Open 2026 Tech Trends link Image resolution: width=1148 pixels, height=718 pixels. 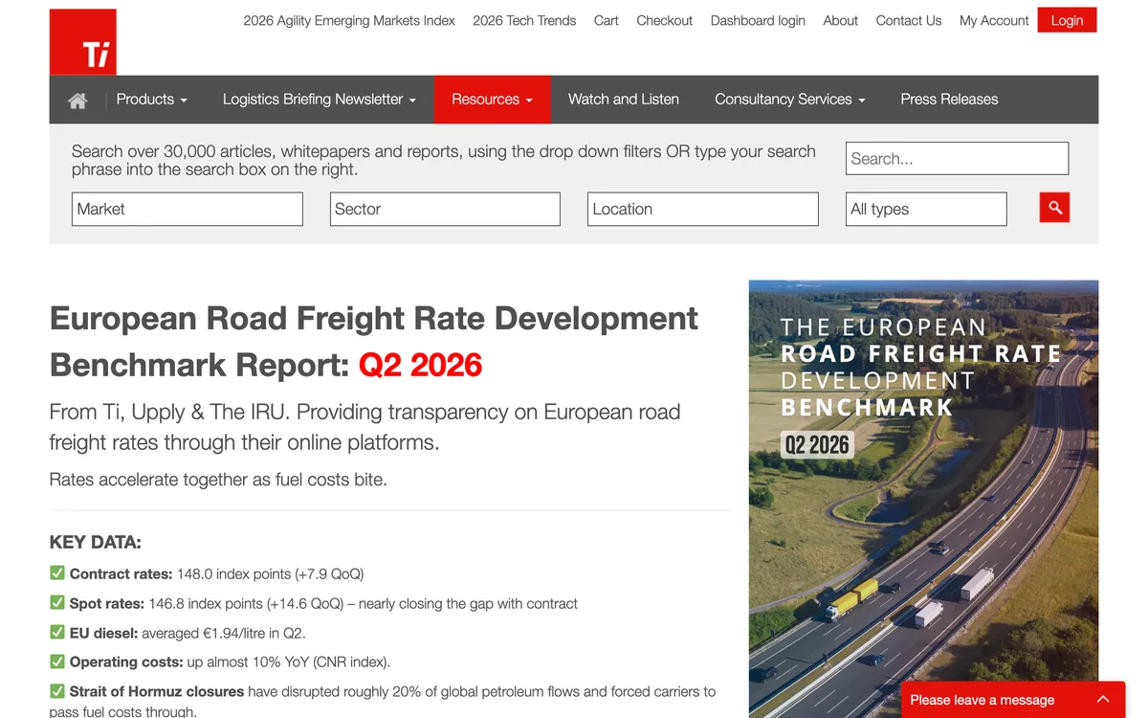(x=524, y=20)
